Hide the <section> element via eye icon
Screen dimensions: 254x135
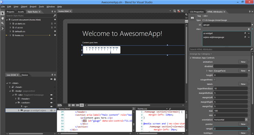[x=51, y=103]
